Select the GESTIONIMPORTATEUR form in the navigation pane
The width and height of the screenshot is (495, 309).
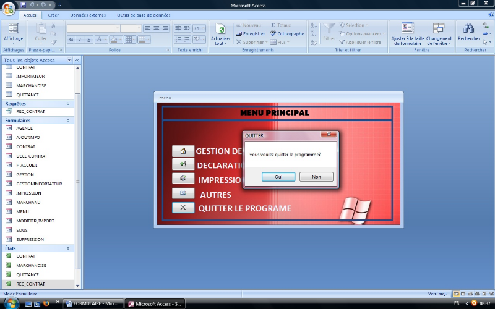tap(39, 184)
